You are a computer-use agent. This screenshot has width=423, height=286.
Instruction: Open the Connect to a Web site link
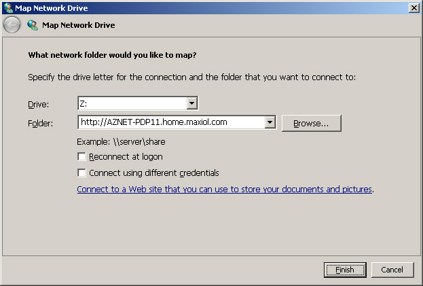tap(225, 189)
